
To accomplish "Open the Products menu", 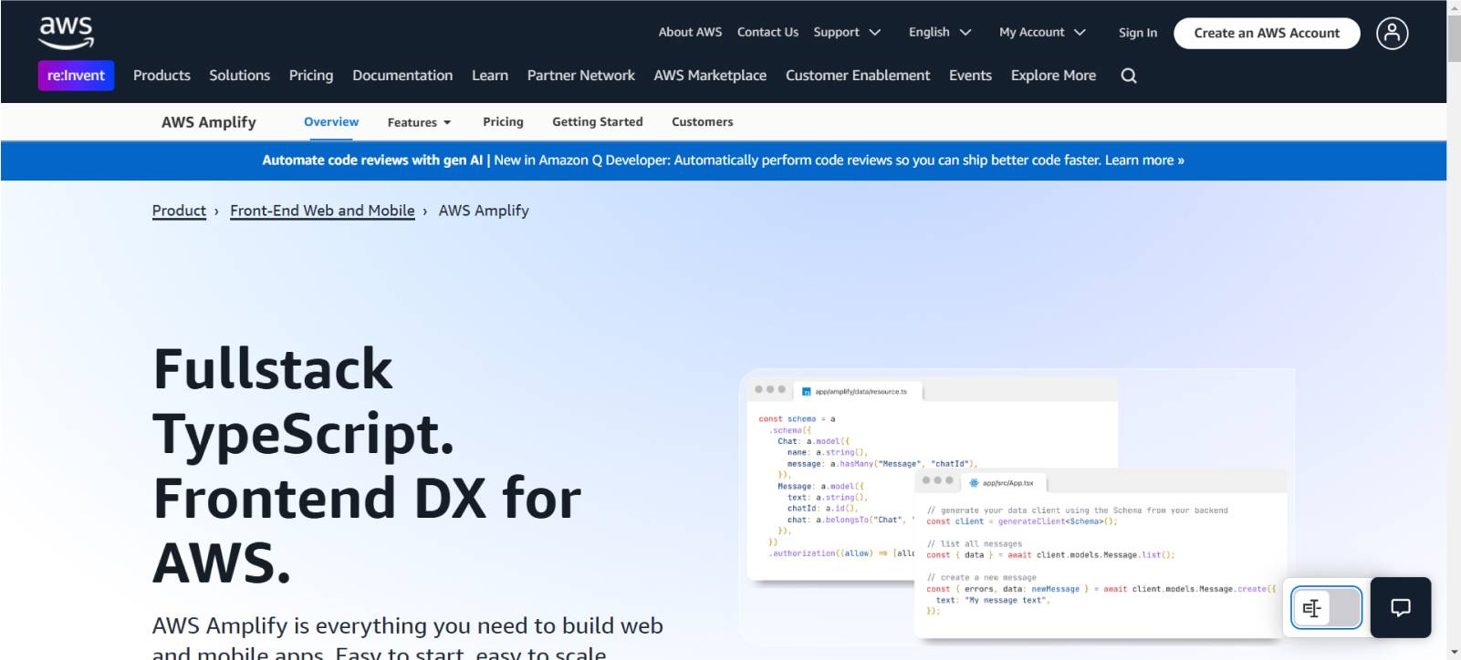I will [x=162, y=76].
